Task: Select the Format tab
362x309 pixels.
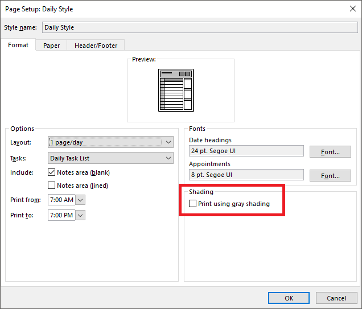Action: 18,45
